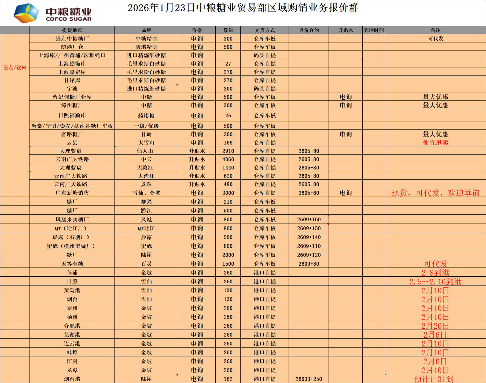Select the quantity cell showing 2910
This screenshot has height=383, width=486.
tap(228, 151)
